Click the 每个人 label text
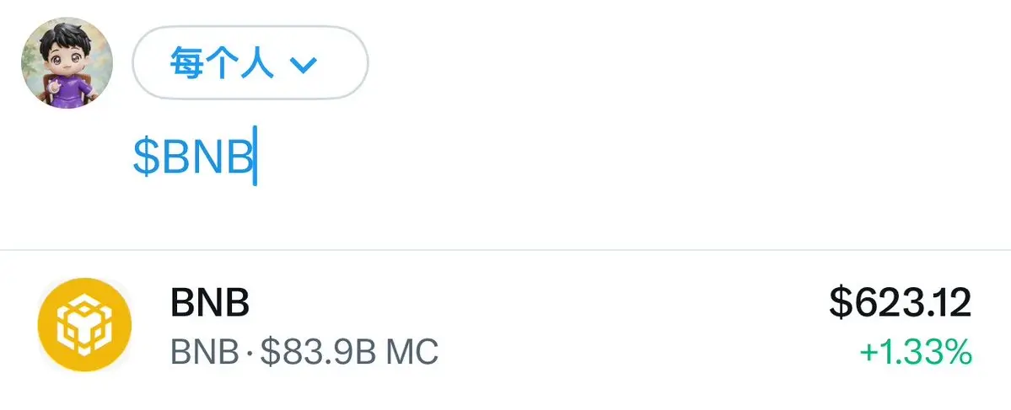The width and height of the screenshot is (1011, 410). [223, 64]
